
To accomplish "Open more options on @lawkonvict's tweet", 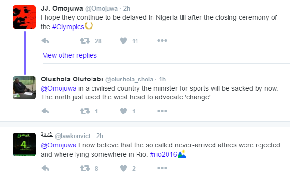I will click(162, 168).
